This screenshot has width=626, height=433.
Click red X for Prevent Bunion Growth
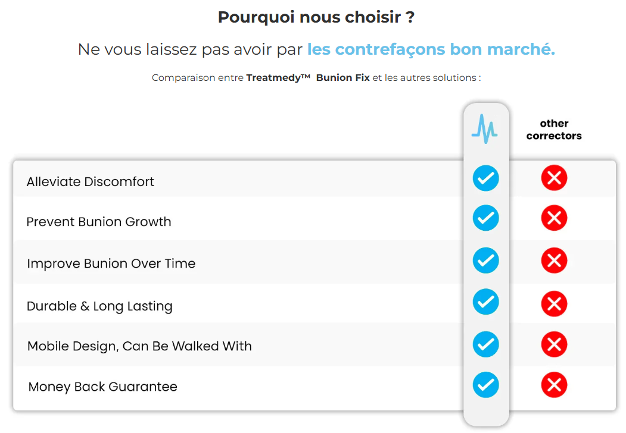[x=554, y=218]
